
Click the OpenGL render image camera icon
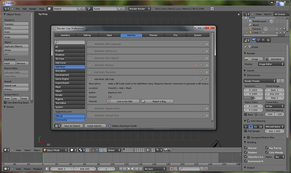point(165,150)
